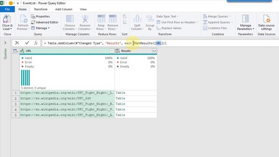Open the Manage query dropdown
279x157 pixels.
pos(41,28)
